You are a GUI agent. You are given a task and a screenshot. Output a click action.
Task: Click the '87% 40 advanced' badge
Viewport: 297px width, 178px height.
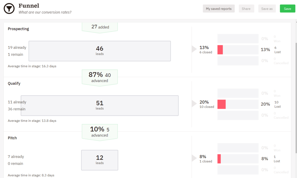point(99,77)
